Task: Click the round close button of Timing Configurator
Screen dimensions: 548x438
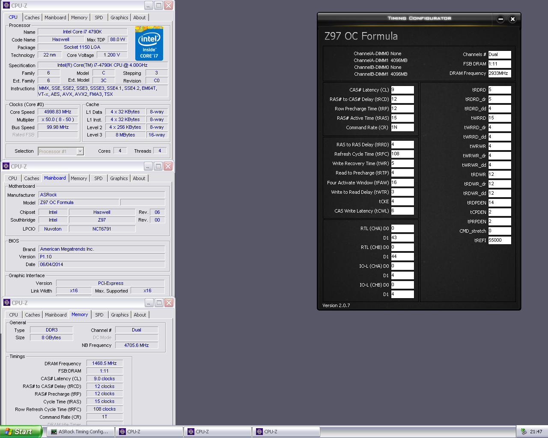Action: pyautogui.click(x=512, y=19)
